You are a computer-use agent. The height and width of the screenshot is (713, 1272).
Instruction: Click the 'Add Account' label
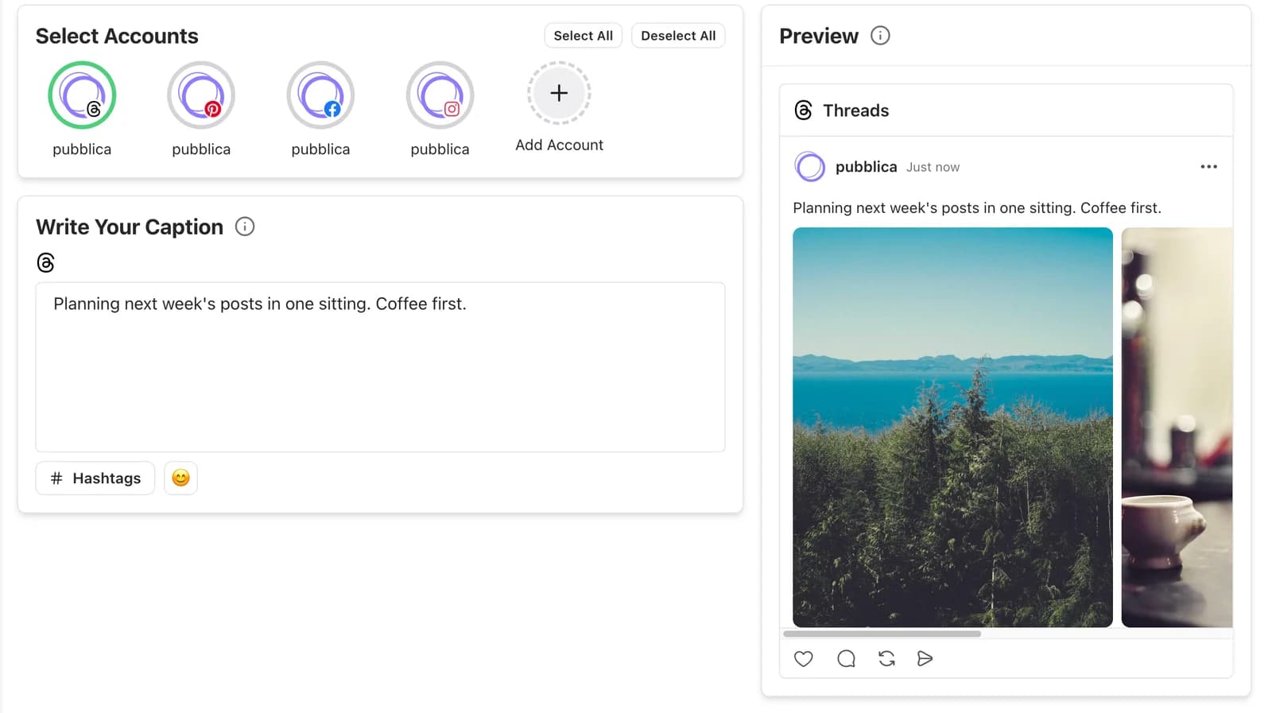pos(559,145)
